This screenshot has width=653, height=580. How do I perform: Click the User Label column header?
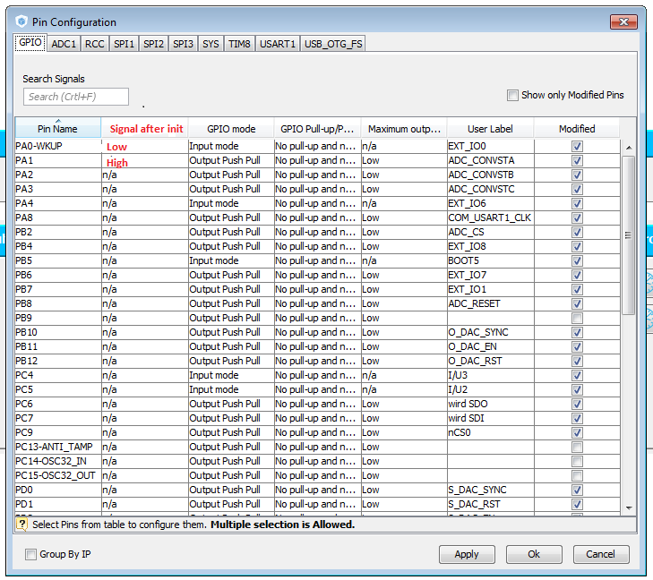pyautogui.click(x=490, y=129)
